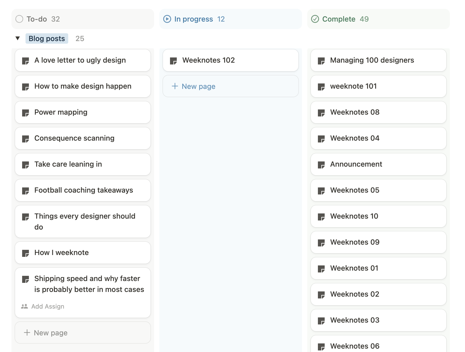Click the page icon beside Weeknotes 102
The width and height of the screenshot is (465, 352).
(173, 61)
